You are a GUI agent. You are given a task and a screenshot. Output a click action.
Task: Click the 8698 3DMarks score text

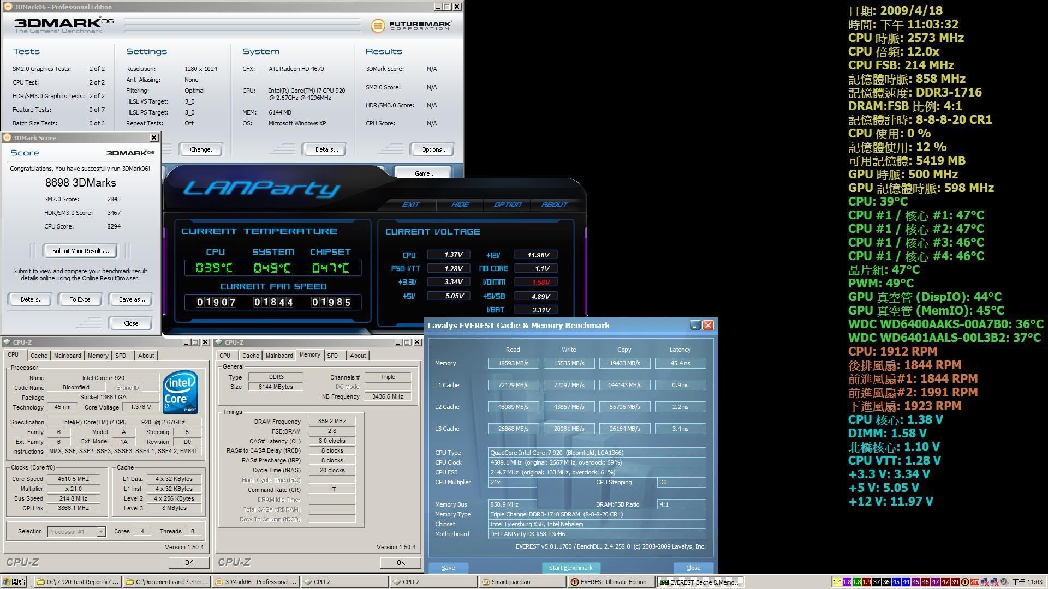[81, 183]
